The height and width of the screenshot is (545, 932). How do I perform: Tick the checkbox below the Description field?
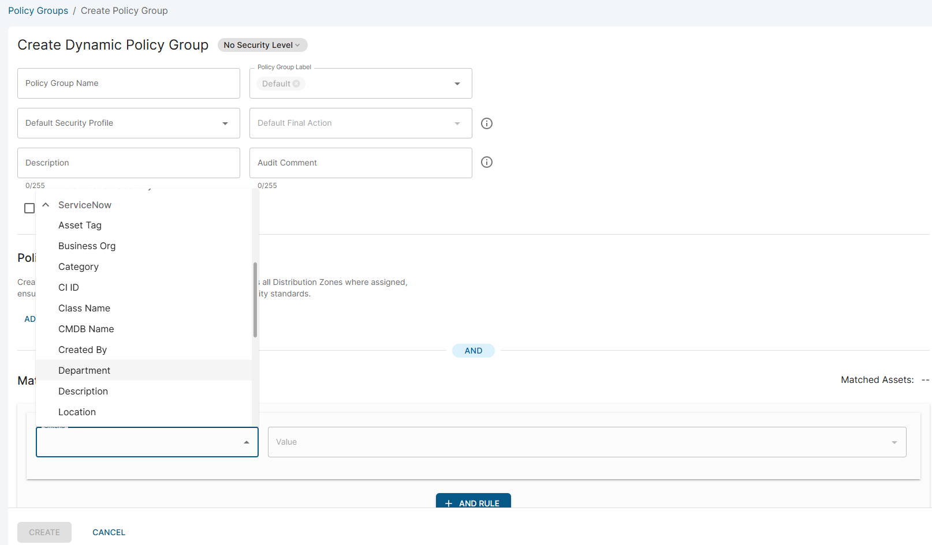click(x=29, y=208)
